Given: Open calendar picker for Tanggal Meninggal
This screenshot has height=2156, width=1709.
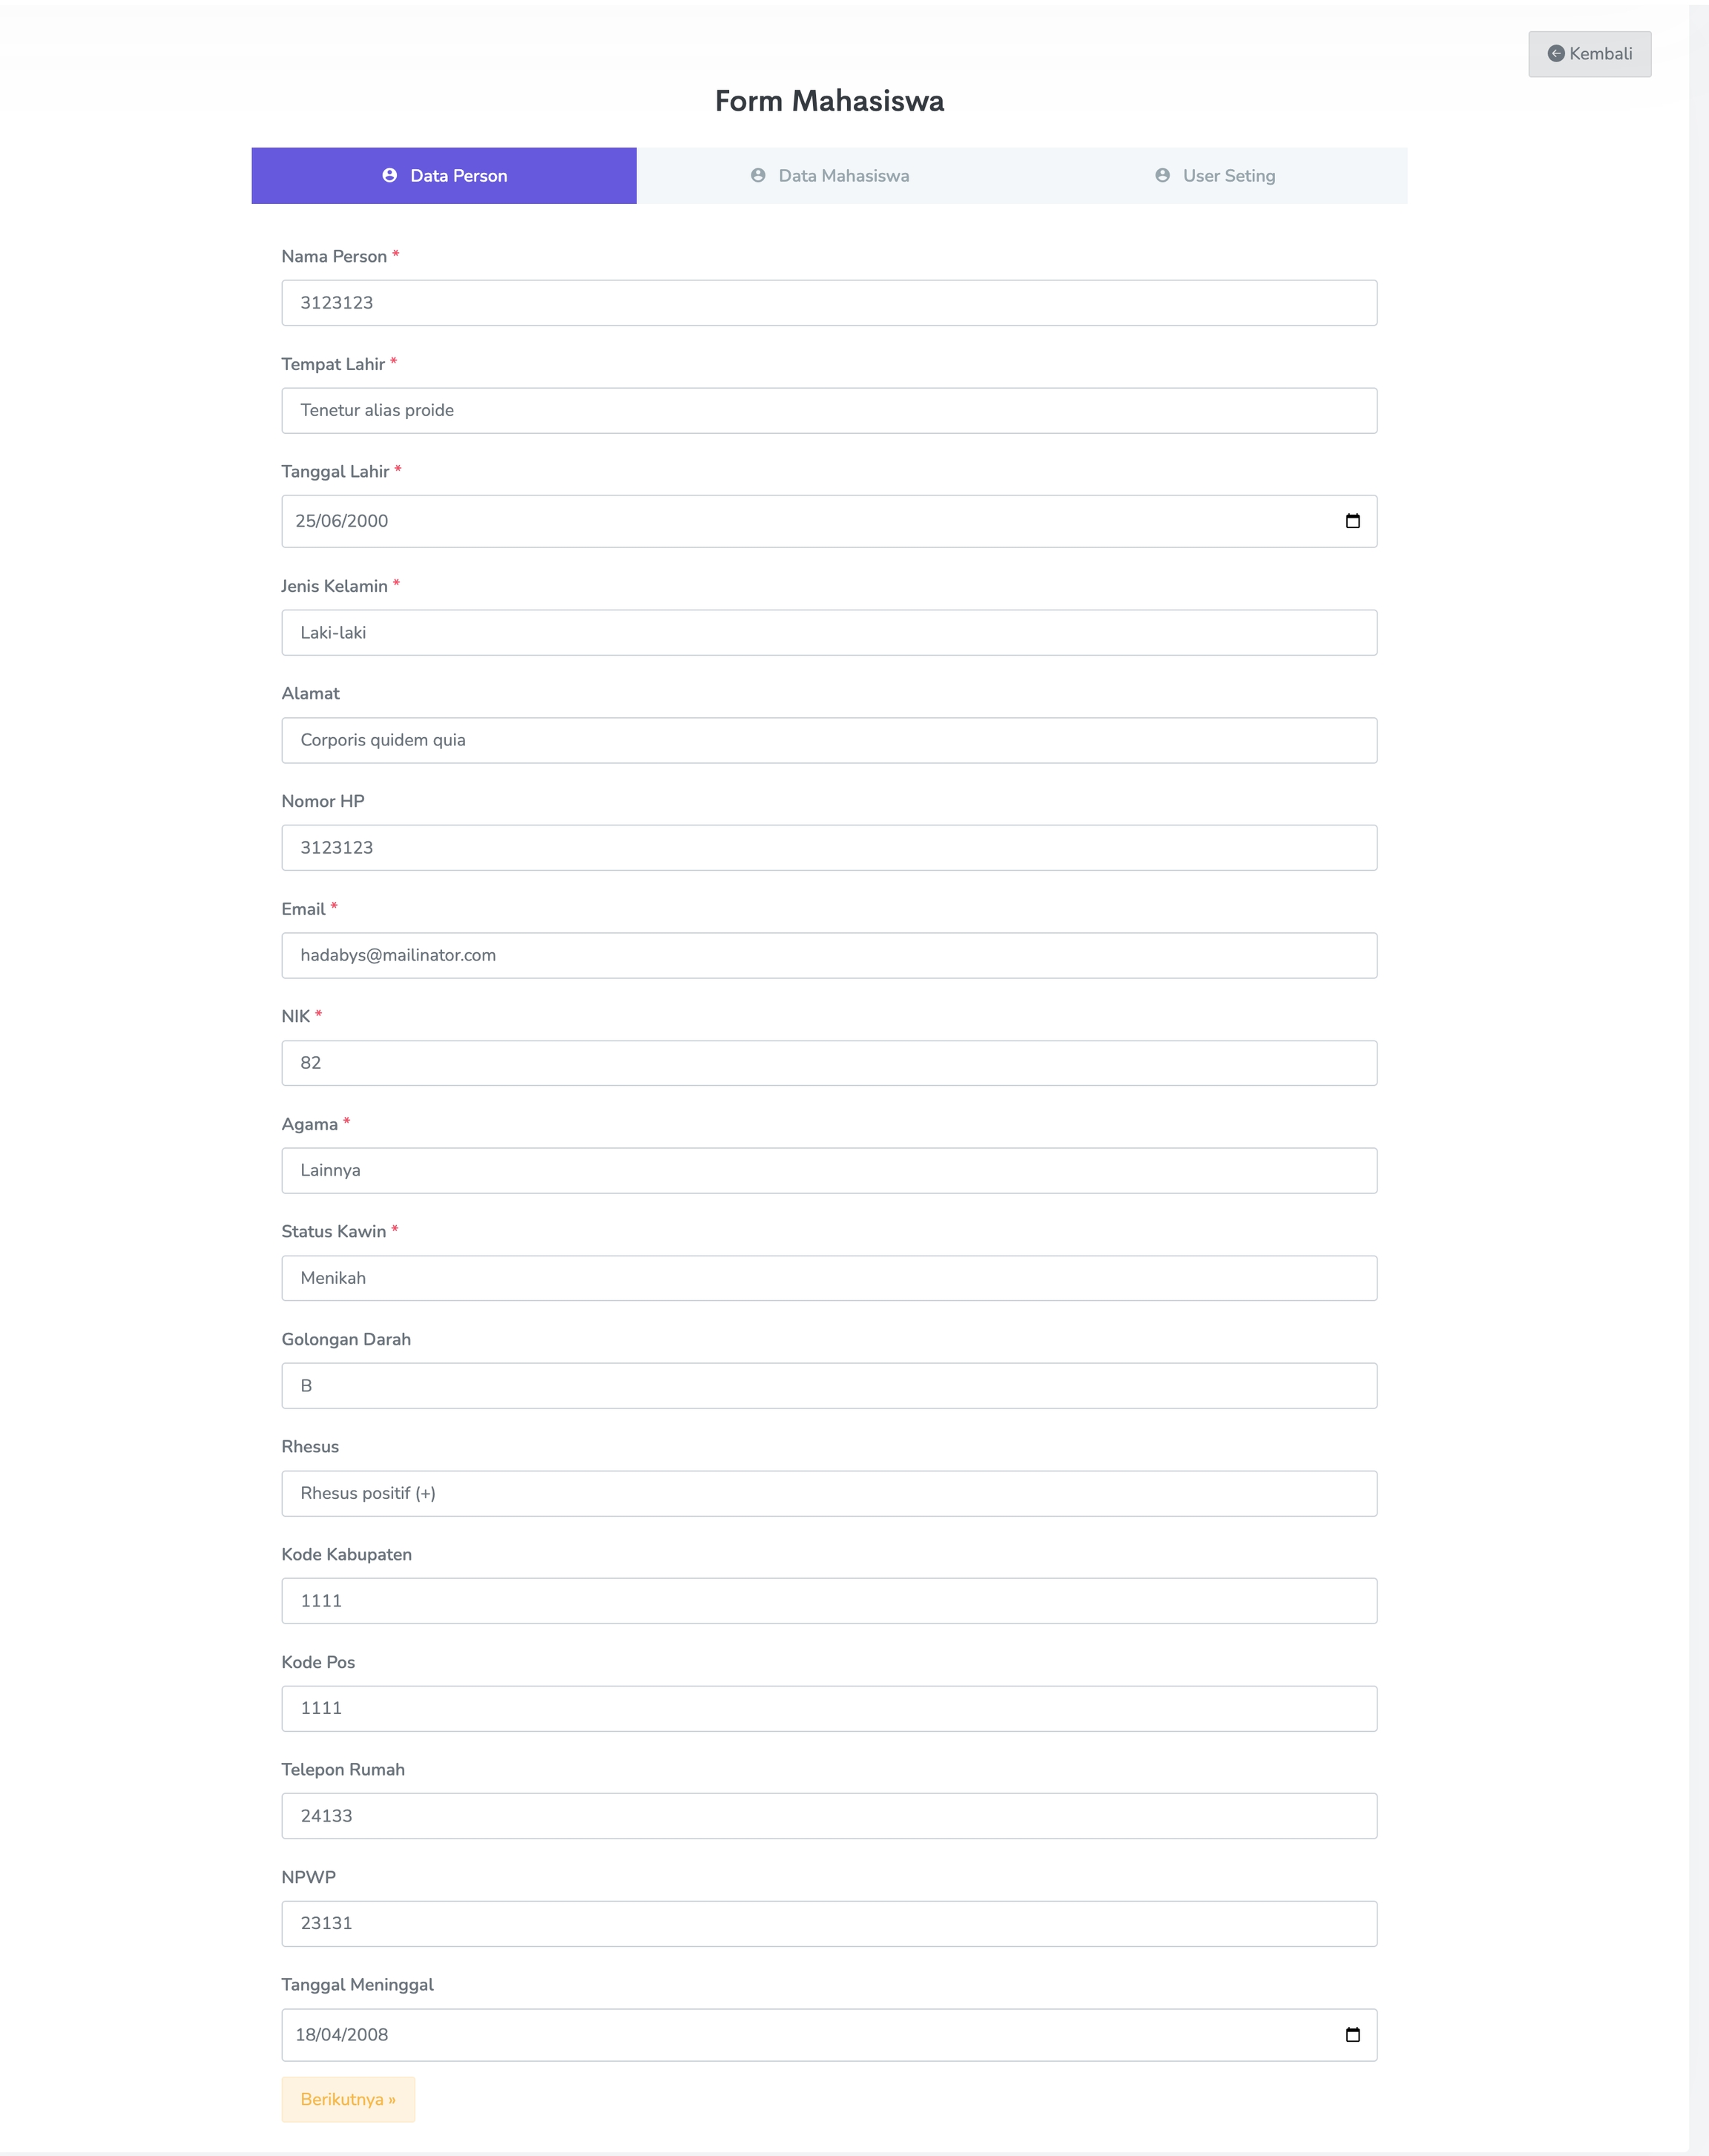Looking at the screenshot, I should click(1352, 2034).
